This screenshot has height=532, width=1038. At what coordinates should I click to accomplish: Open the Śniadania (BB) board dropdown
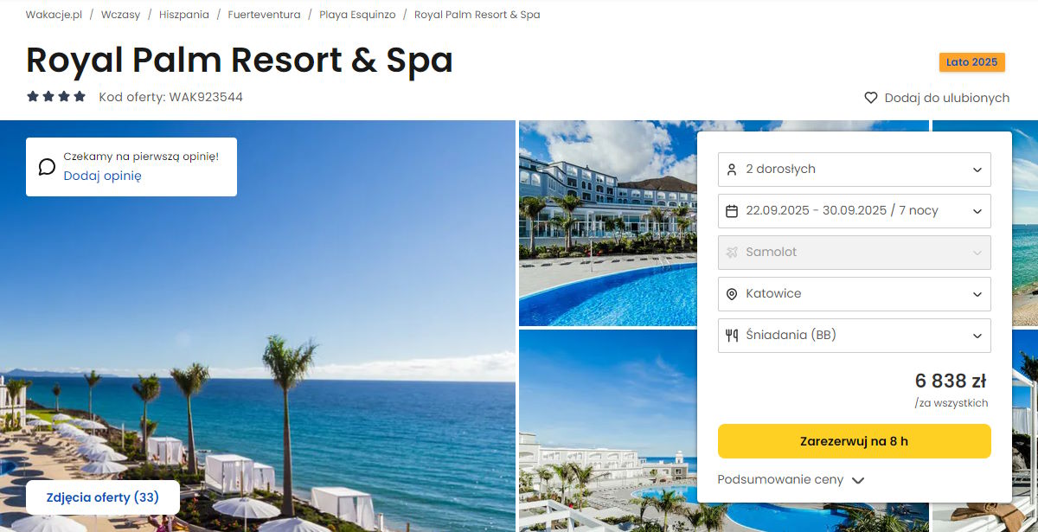click(855, 336)
